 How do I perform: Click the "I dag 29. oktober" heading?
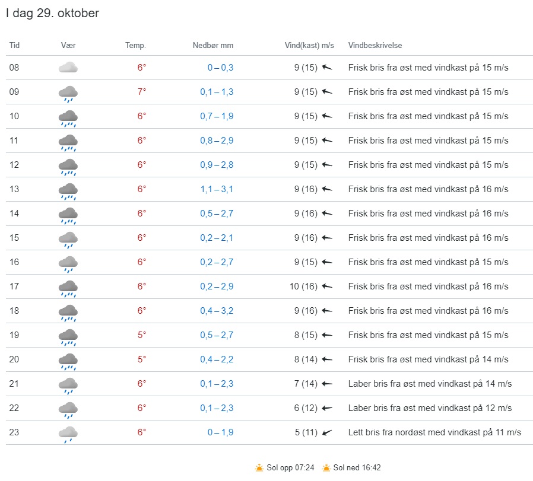52,13
